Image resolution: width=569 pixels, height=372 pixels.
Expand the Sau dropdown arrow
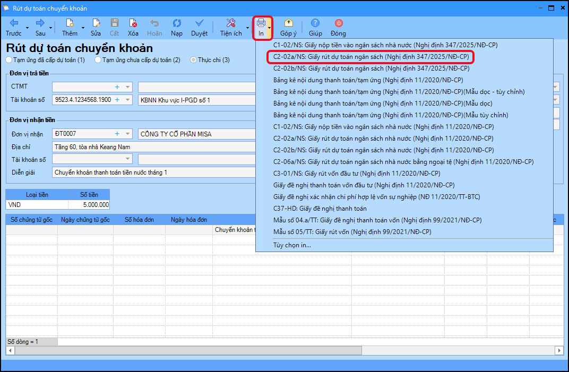click(x=50, y=28)
